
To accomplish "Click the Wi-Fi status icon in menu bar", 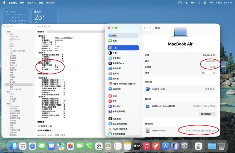I will 186,3.
